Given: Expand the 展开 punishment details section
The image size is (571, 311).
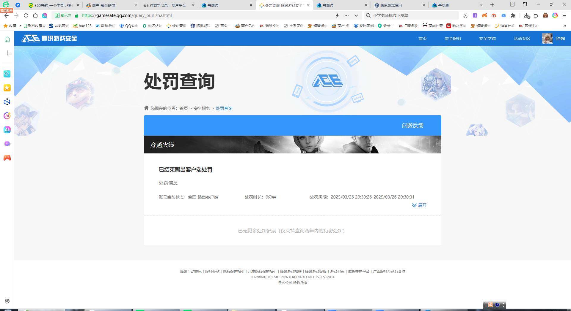Looking at the screenshot, I should pos(419,205).
